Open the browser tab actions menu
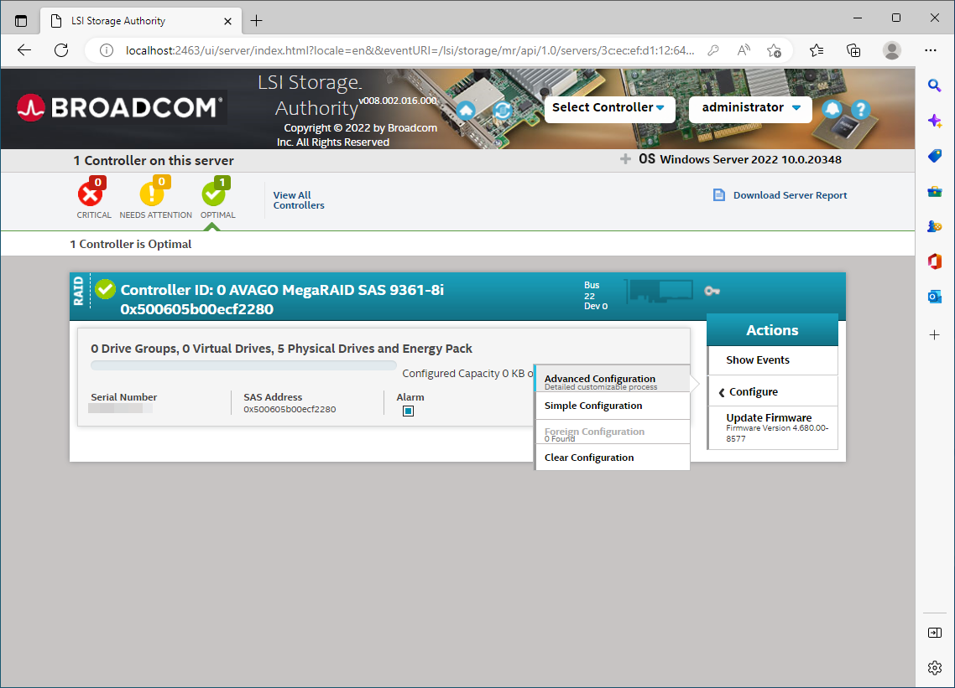The width and height of the screenshot is (955, 688). [x=21, y=21]
